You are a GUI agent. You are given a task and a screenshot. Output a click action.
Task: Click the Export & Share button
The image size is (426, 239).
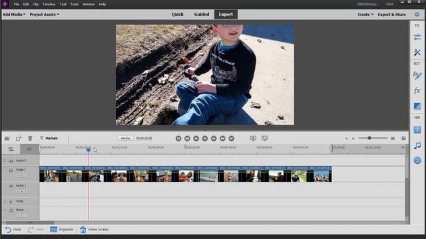click(x=391, y=15)
